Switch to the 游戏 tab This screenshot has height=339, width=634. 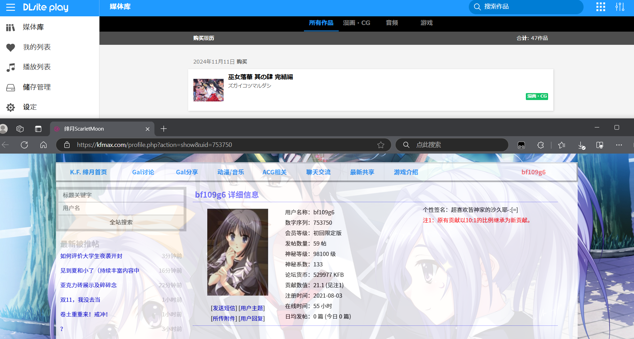[x=427, y=23]
